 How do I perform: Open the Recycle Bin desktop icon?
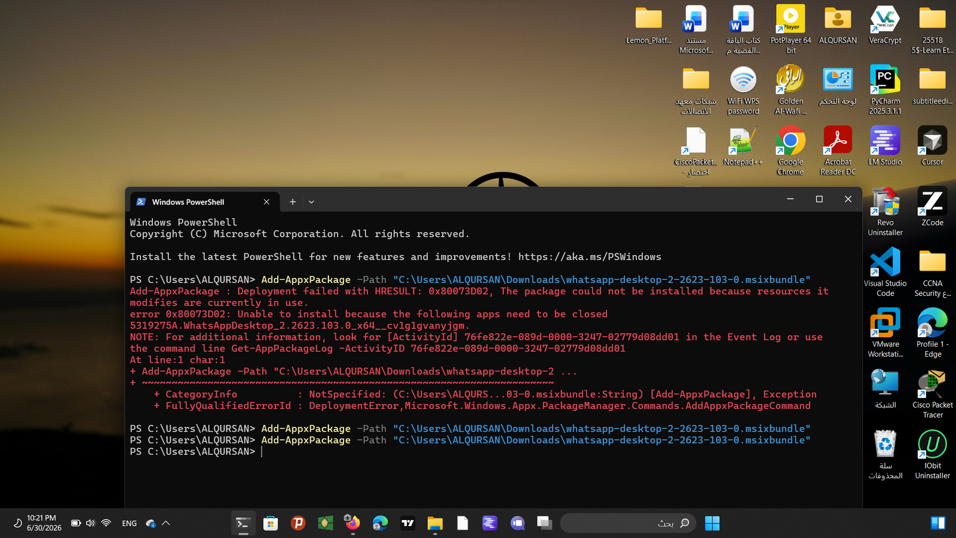coord(885,455)
